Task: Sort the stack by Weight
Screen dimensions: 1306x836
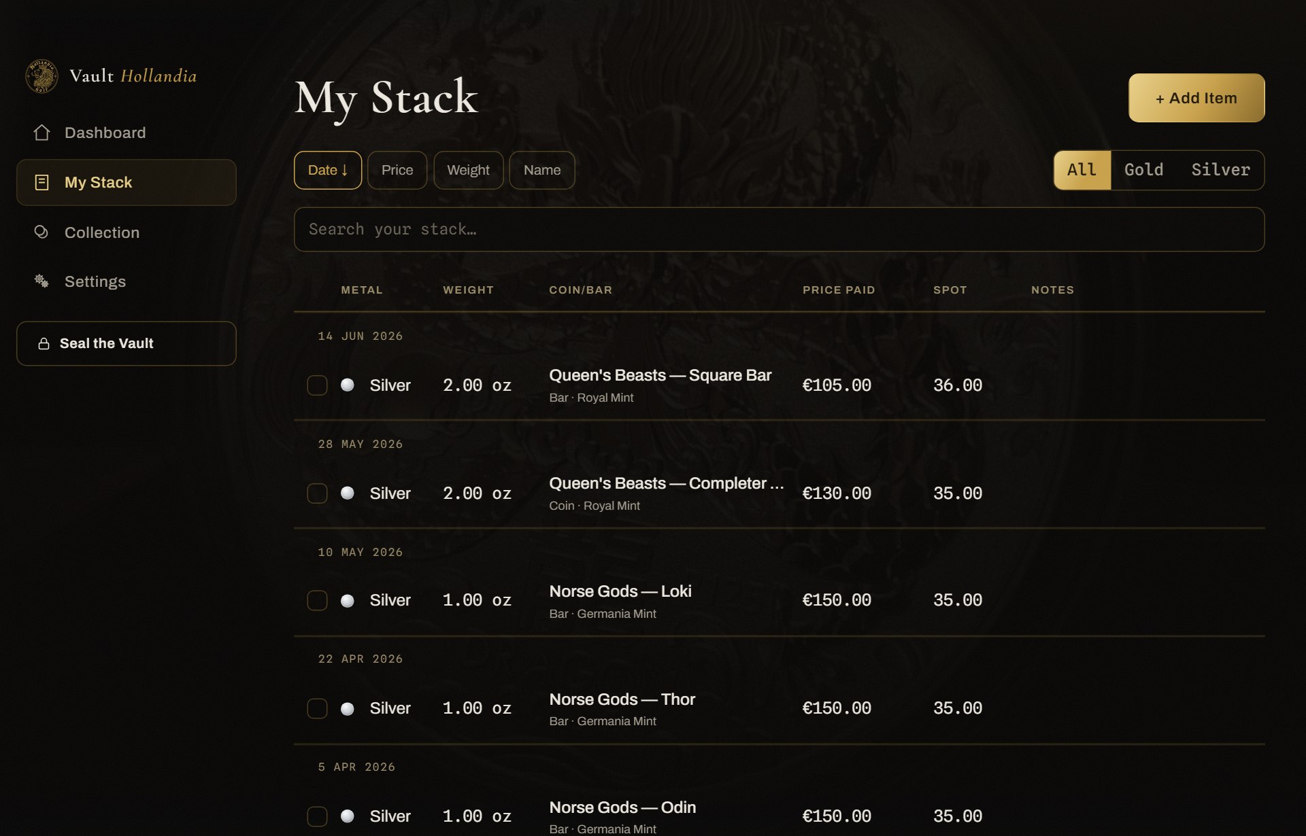Action: click(x=469, y=170)
